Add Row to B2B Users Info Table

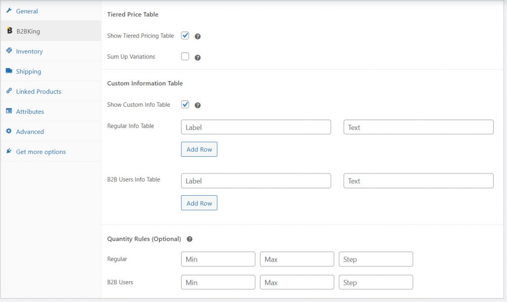pos(199,203)
